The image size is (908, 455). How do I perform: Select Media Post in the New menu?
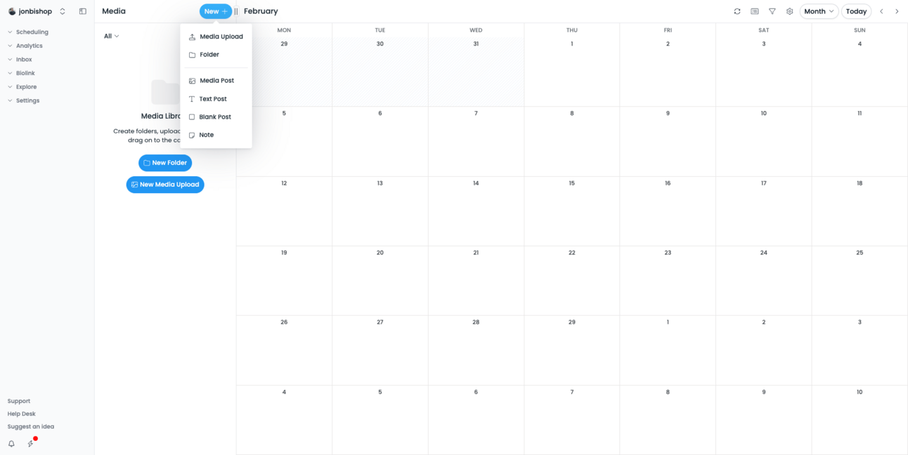[216, 81]
